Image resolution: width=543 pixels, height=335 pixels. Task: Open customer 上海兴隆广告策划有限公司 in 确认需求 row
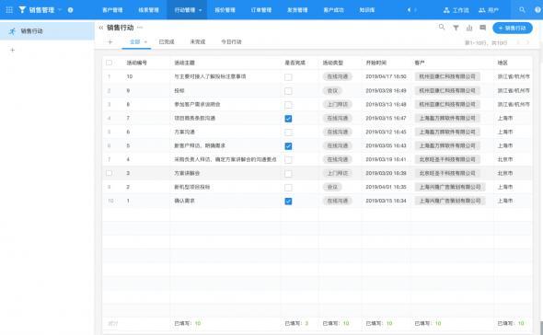(x=450, y=201)
